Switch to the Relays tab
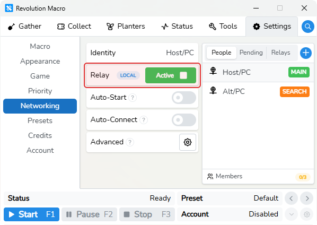The height and width of the screenshot is (225, 317). (280, 53)
